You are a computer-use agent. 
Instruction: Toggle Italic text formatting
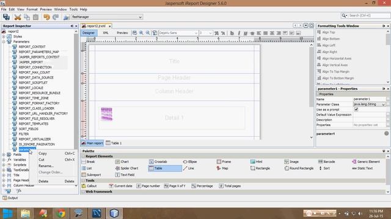point(239,33)
